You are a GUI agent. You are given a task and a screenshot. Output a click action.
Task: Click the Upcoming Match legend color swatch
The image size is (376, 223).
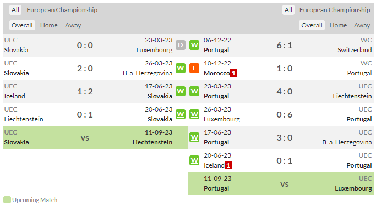click(7, 200)
